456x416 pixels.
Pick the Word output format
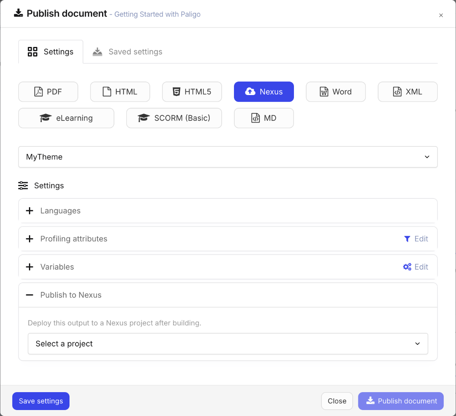click(x=336, y=92)
